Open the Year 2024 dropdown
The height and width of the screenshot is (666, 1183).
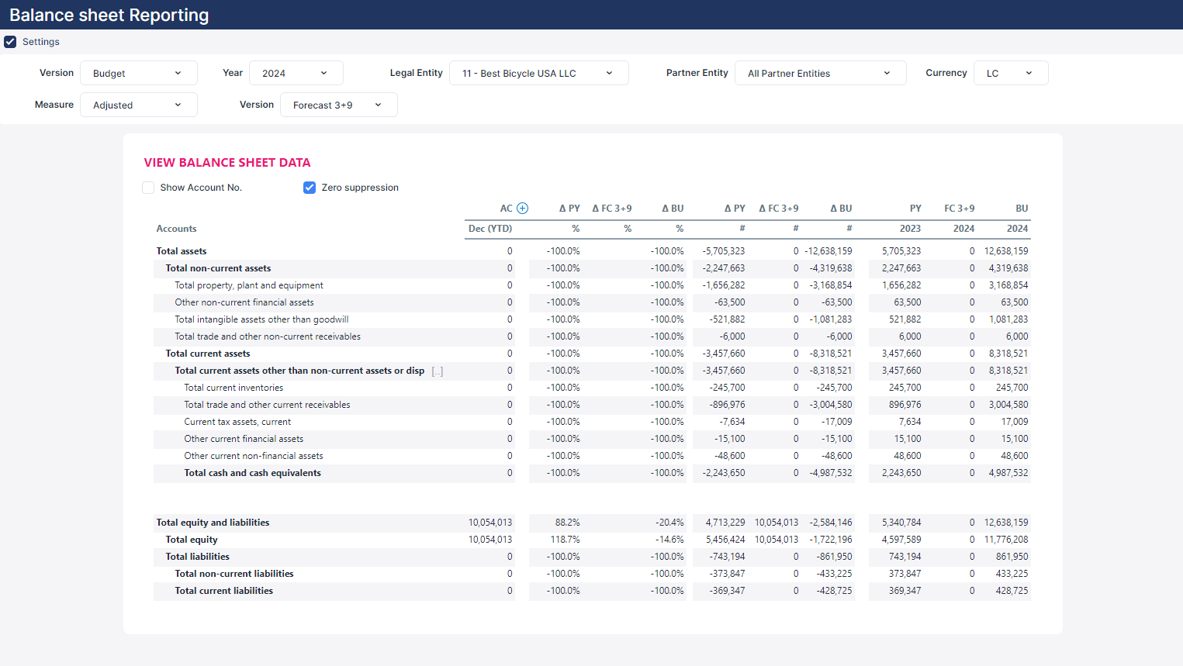pos(296,73)
